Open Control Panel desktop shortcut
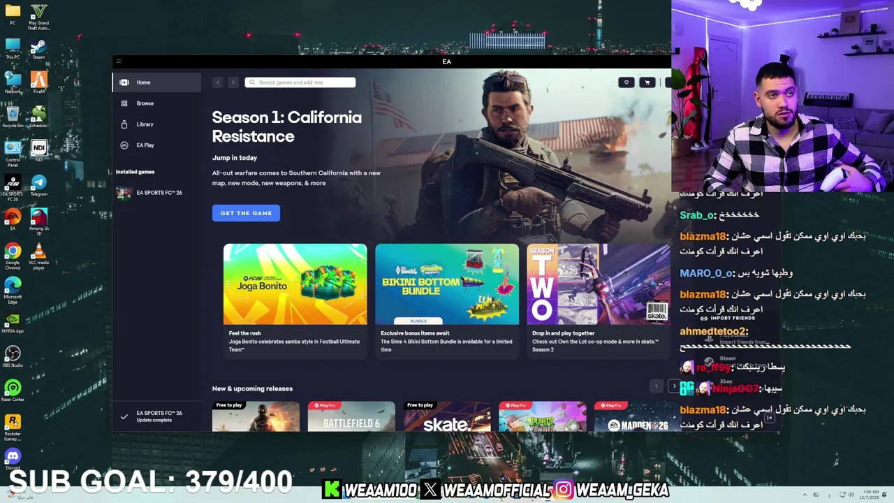The image size is (894, 503). [x=13, y=152]
